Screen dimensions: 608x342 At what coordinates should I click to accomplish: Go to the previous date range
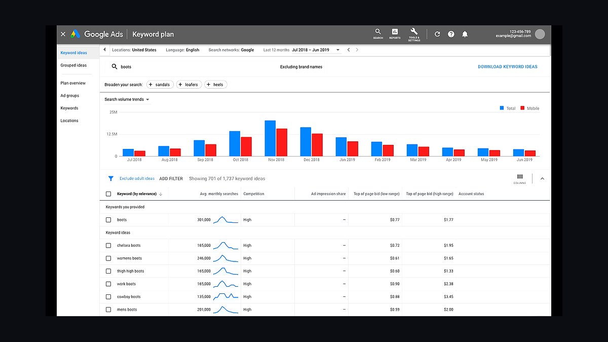click(x=349, y=50)
